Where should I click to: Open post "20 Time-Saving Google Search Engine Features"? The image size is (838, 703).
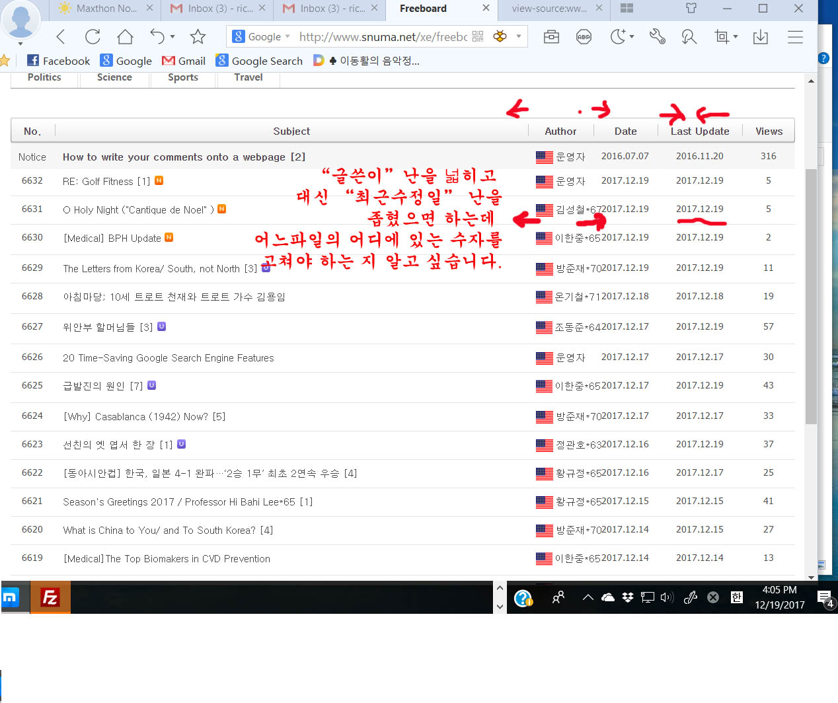coord(168,358)
